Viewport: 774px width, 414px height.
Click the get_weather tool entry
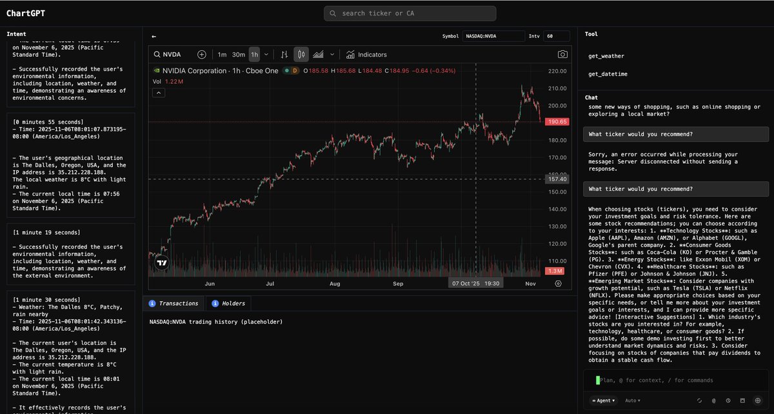click(606, 56)
